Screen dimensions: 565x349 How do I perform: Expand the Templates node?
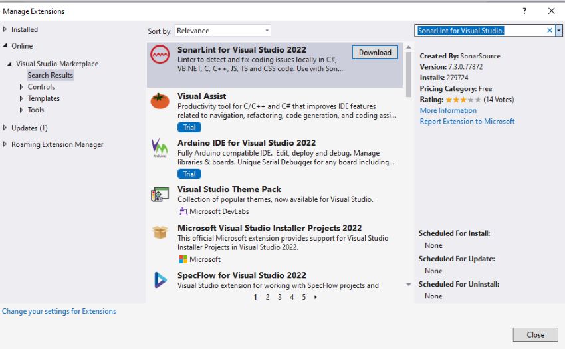pos(21,98)
